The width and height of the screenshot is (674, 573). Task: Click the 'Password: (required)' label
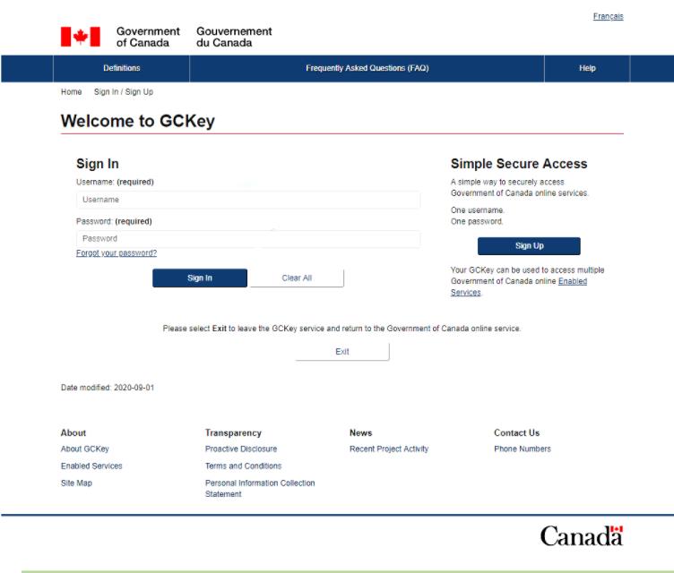click(114, 222)
